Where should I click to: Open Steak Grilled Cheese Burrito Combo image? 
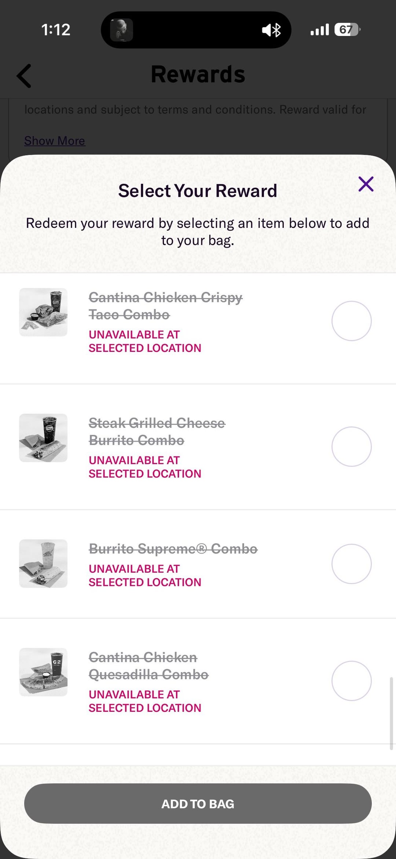(x=43, y=438)
